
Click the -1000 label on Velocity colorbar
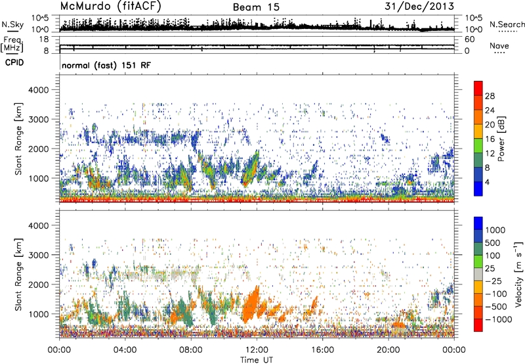click(x=498, y=319)
